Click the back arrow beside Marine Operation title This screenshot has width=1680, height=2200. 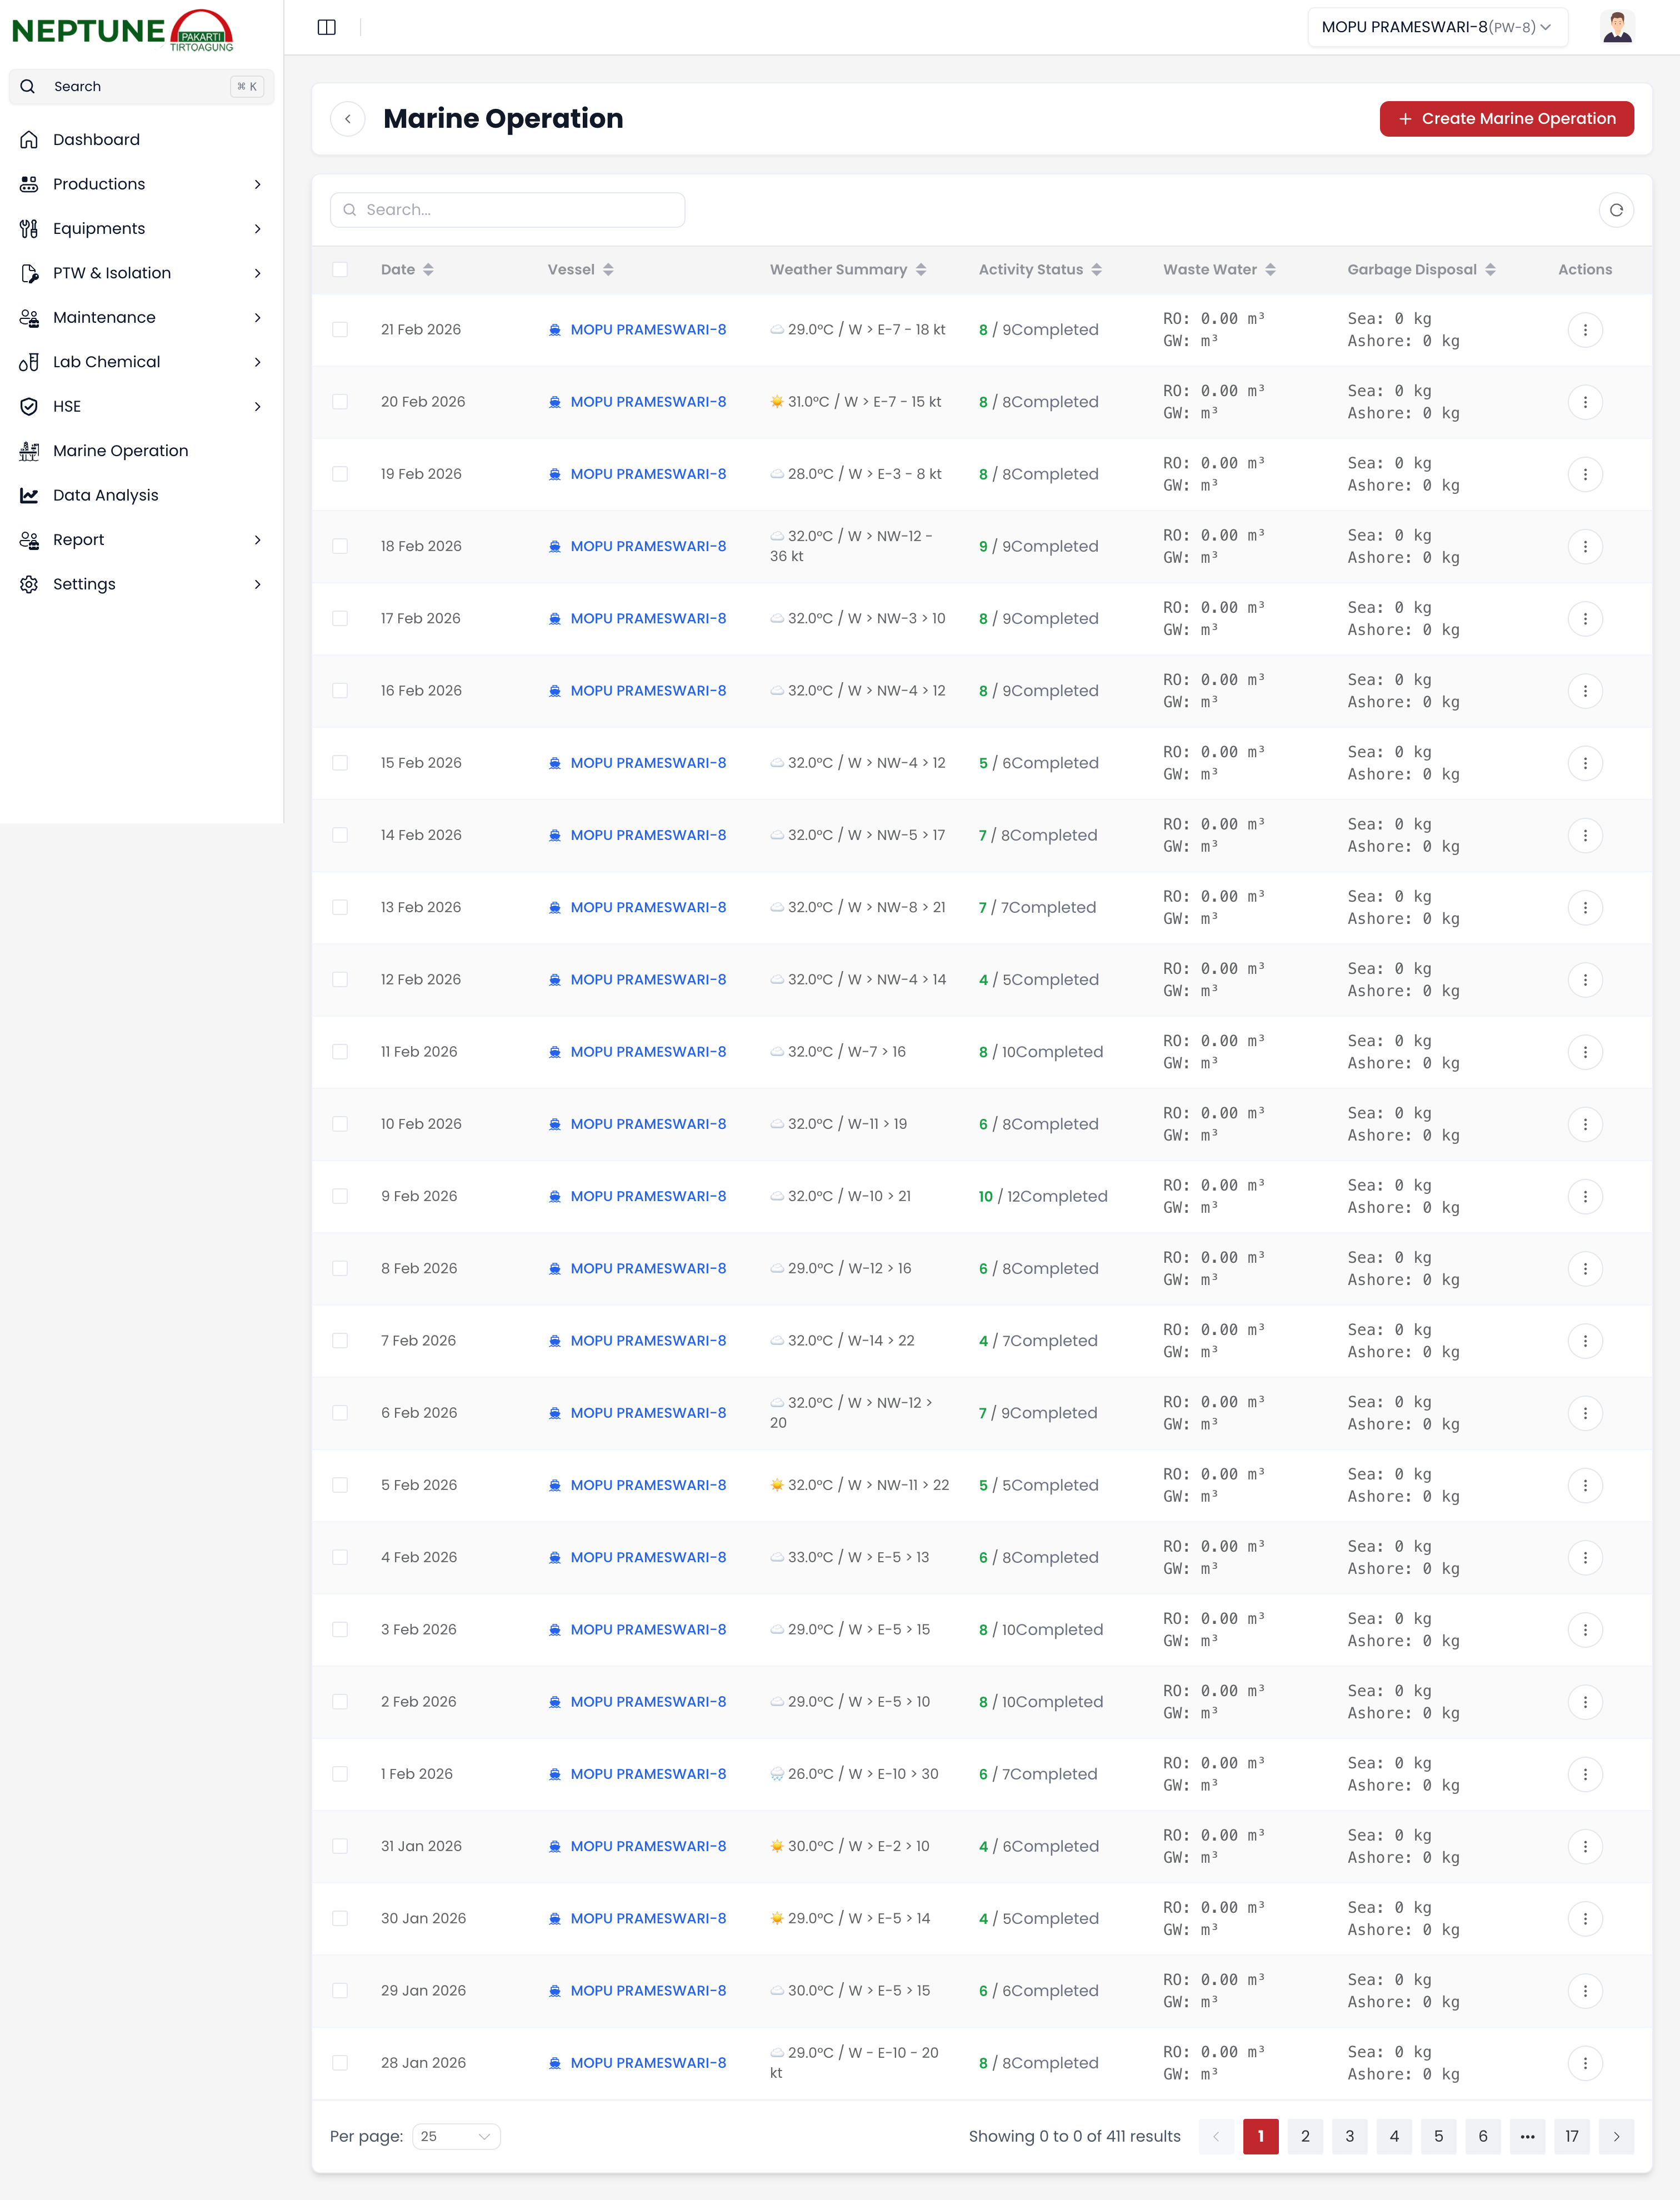pos(347,119)
